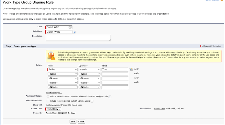Open Admin User link under Modified By

(159, 109)
